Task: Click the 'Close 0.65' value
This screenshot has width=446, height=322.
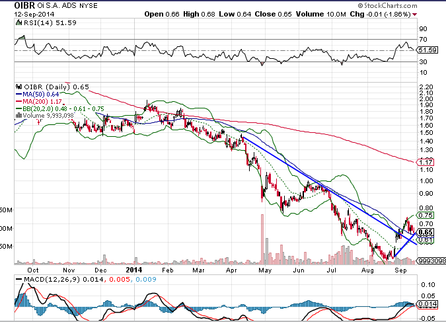Action: tap(273, 15)
